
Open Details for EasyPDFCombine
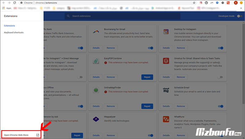click(96, 77)
